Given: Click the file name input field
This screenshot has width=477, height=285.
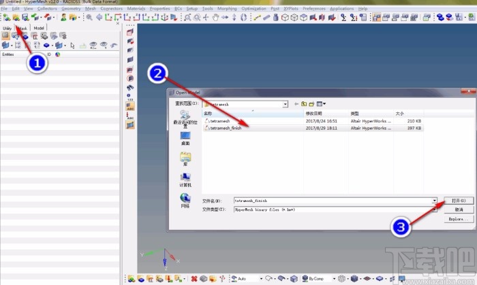Looking at the screenshot, I should (x=333, y=201).
